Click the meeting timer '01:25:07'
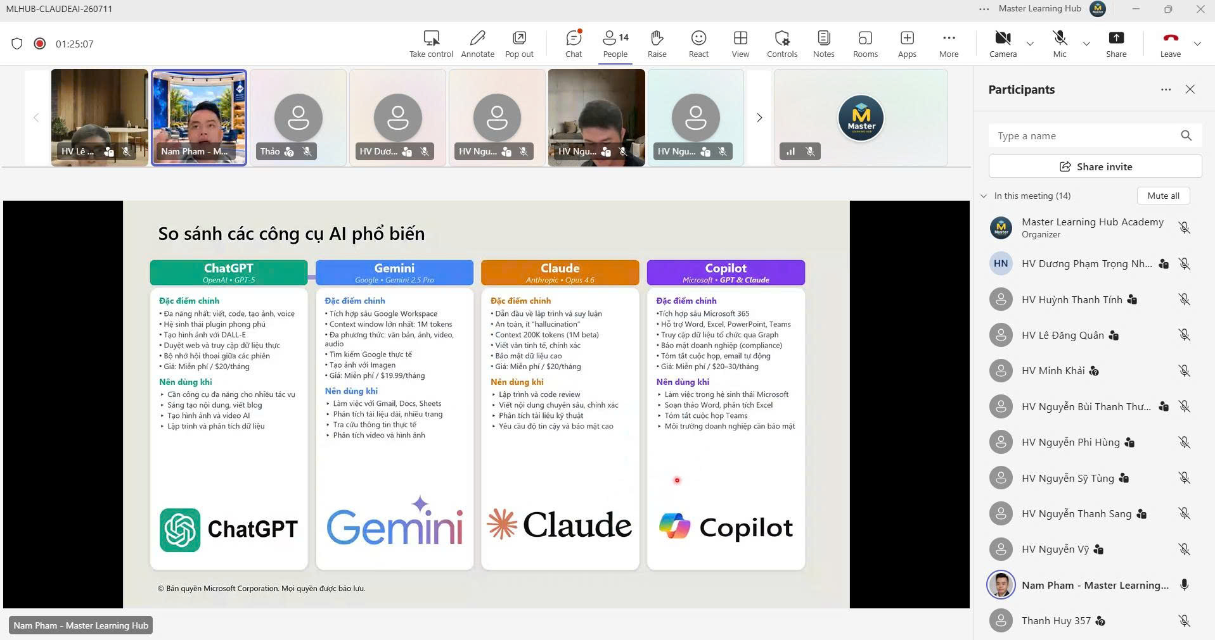This screenshot has width=1215, height=640. [x=74, y=44]
